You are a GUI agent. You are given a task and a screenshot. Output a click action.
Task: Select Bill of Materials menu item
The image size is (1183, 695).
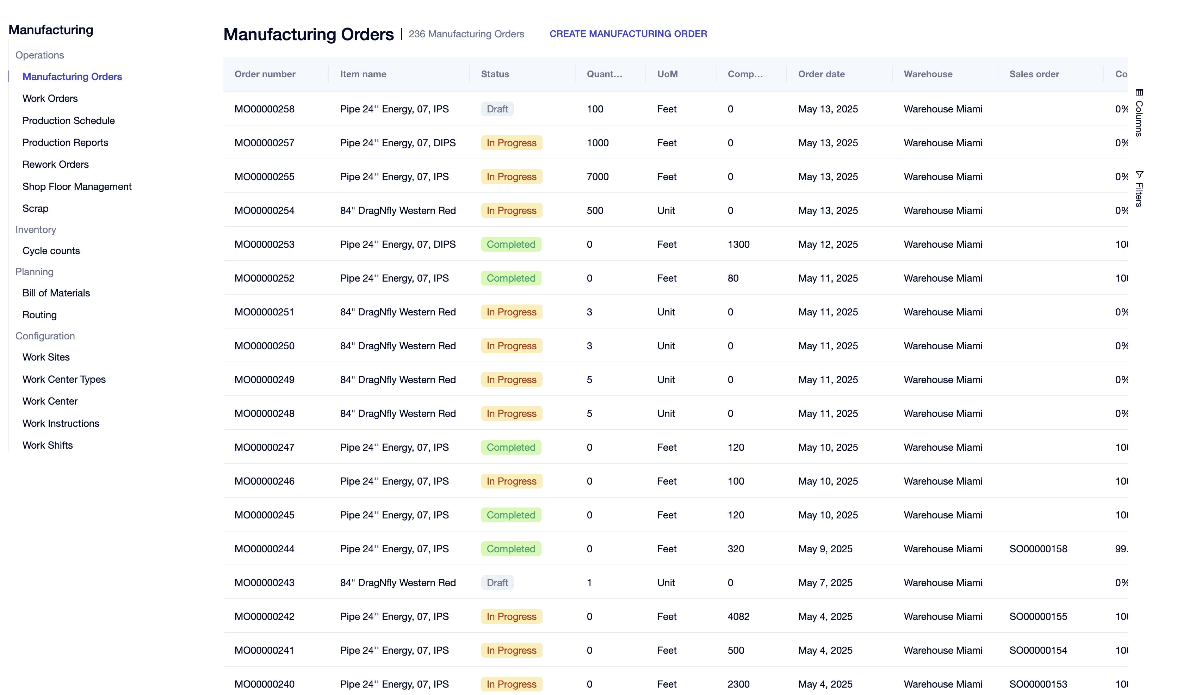tap(56, 293)
